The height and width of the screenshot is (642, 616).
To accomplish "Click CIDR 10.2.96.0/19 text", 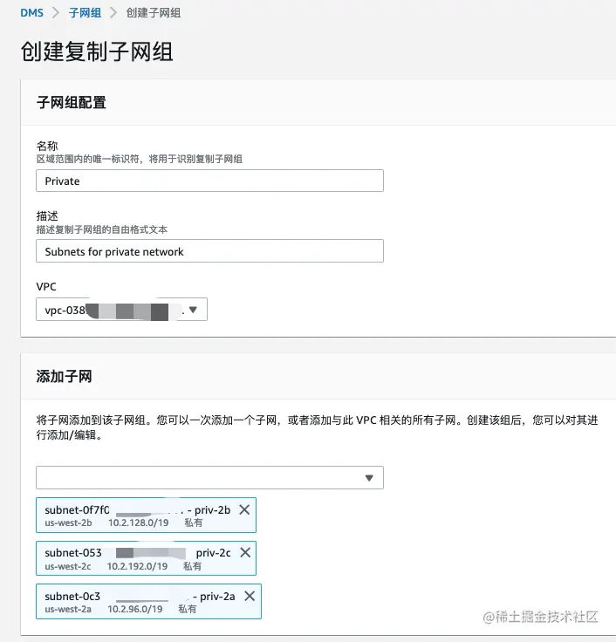I will [135, 609].
